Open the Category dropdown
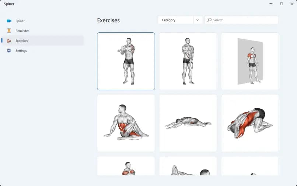 click(180, 20)
